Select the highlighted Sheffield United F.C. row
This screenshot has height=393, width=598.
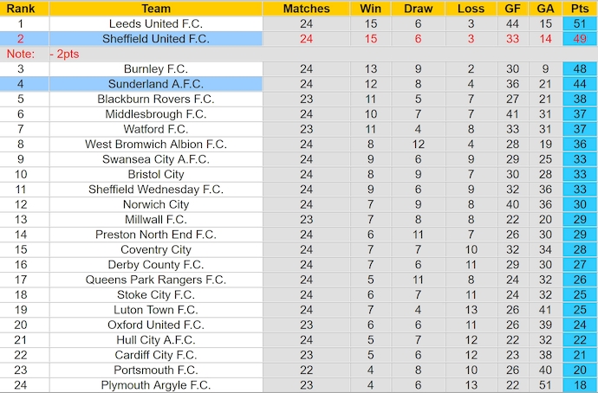(299, 39)
